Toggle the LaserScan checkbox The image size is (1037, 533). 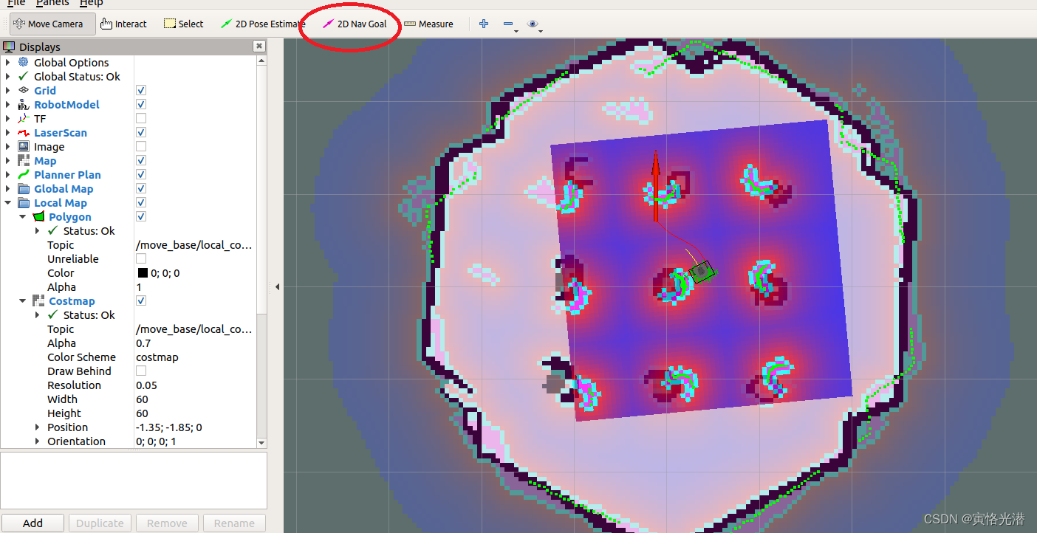(141, 132)
